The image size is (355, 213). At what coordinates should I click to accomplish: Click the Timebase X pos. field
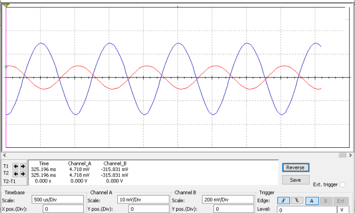(x=63, y=209)
